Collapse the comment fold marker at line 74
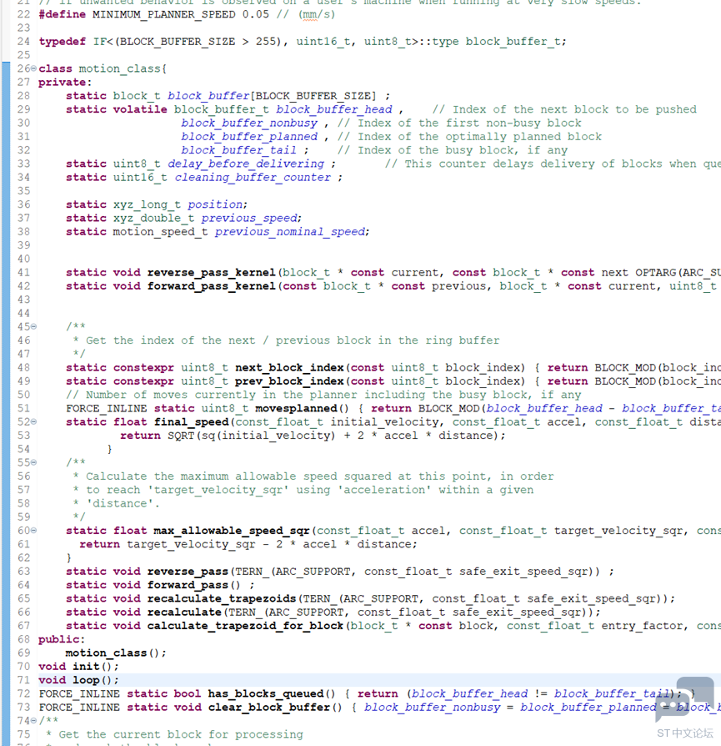 33,720
